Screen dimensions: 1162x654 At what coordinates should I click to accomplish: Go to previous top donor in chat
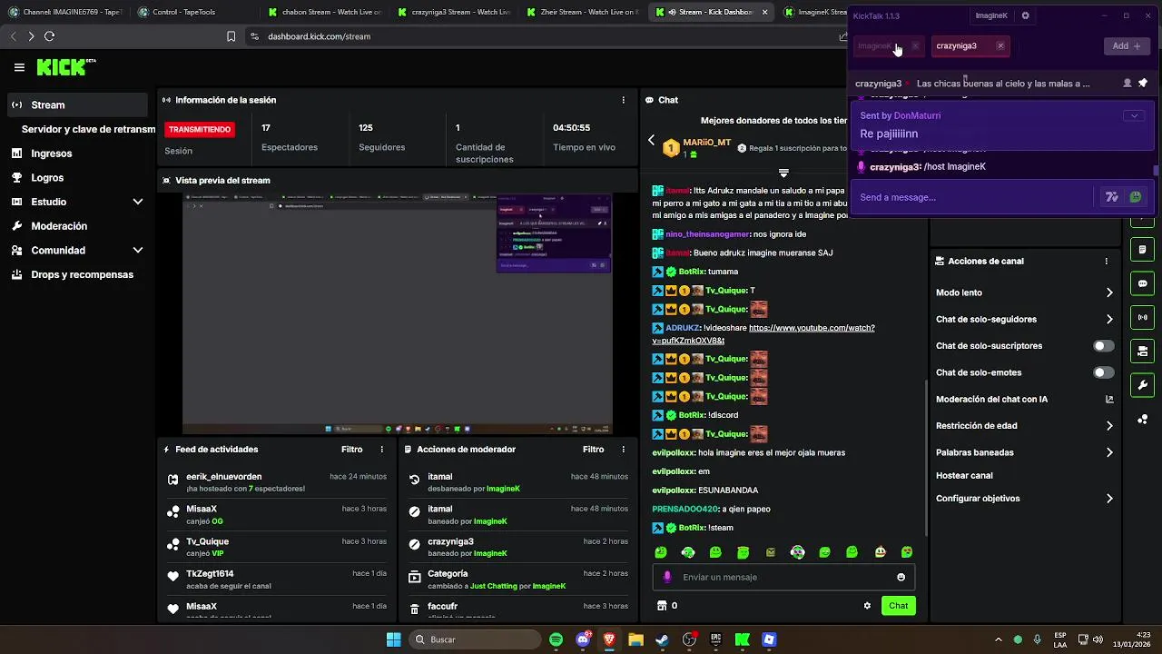coord(651,140)
